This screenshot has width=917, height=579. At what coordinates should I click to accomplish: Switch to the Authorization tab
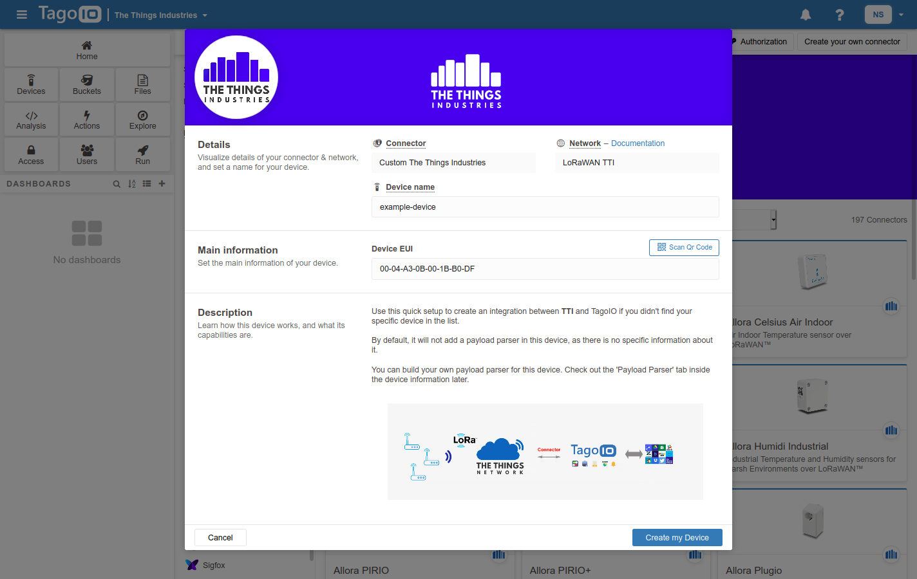click(762, 42)
